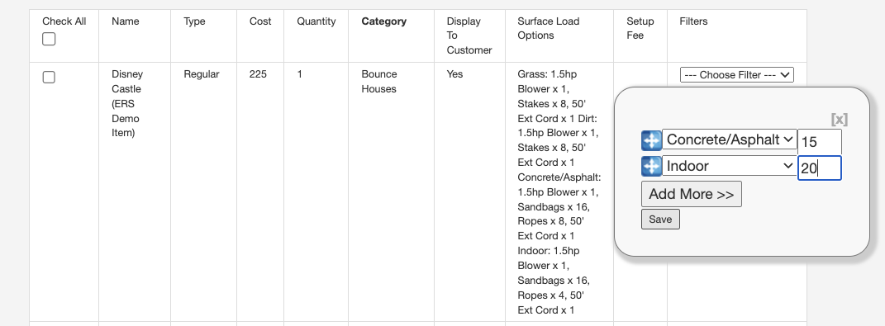This screenshot has width=885, height=326.
Task: Click the Add More >> button
Action: pos(692,194)
